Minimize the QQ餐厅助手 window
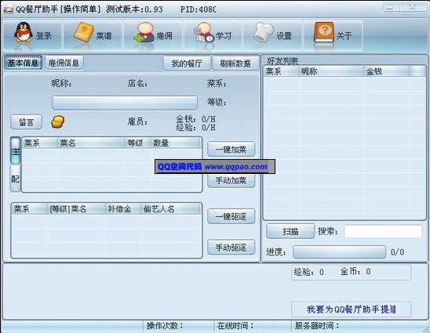Viewport: 430px width, 333px height. pos(390,6)
